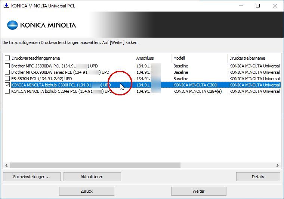284x199 pixels.
Task: Click the installer icon in title bar
Action: (x=6, y=6)
